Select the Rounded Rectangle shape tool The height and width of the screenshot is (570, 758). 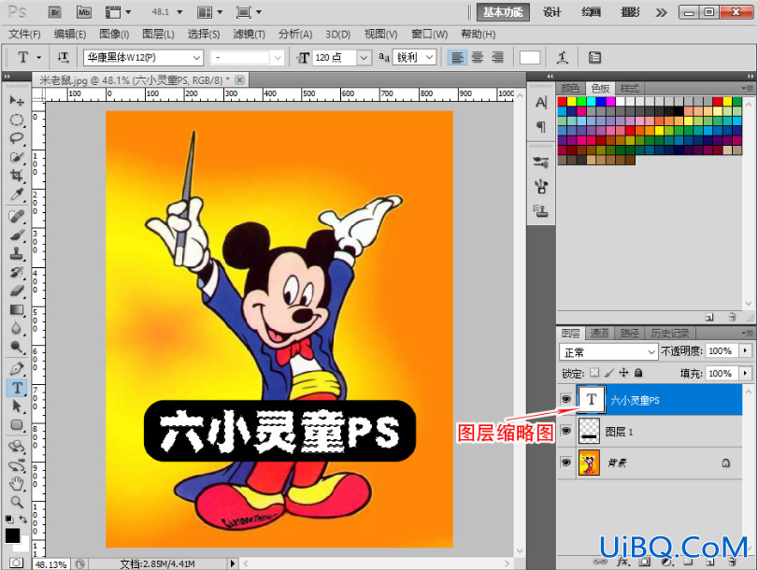(17, 425)
